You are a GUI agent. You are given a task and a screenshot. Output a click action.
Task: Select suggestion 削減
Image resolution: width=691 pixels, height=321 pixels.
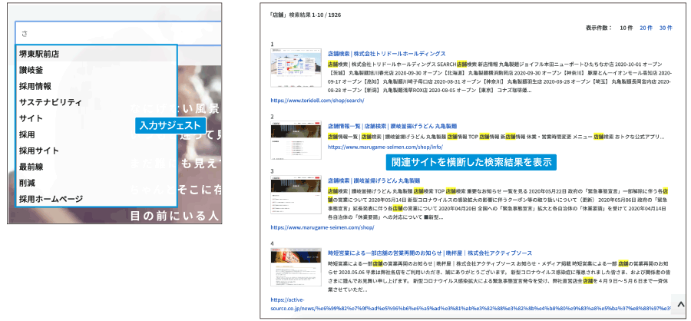tap(96, 183)
